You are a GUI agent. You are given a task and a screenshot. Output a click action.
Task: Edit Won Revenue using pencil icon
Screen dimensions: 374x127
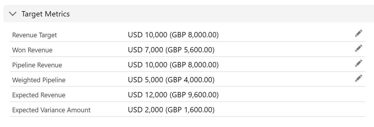pos(358,49)
